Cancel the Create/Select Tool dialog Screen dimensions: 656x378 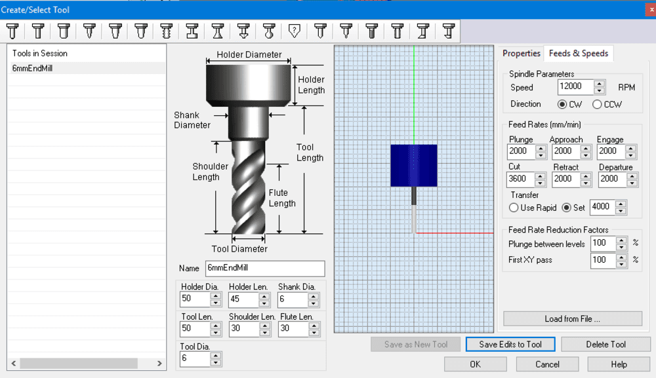pos(547,364)
